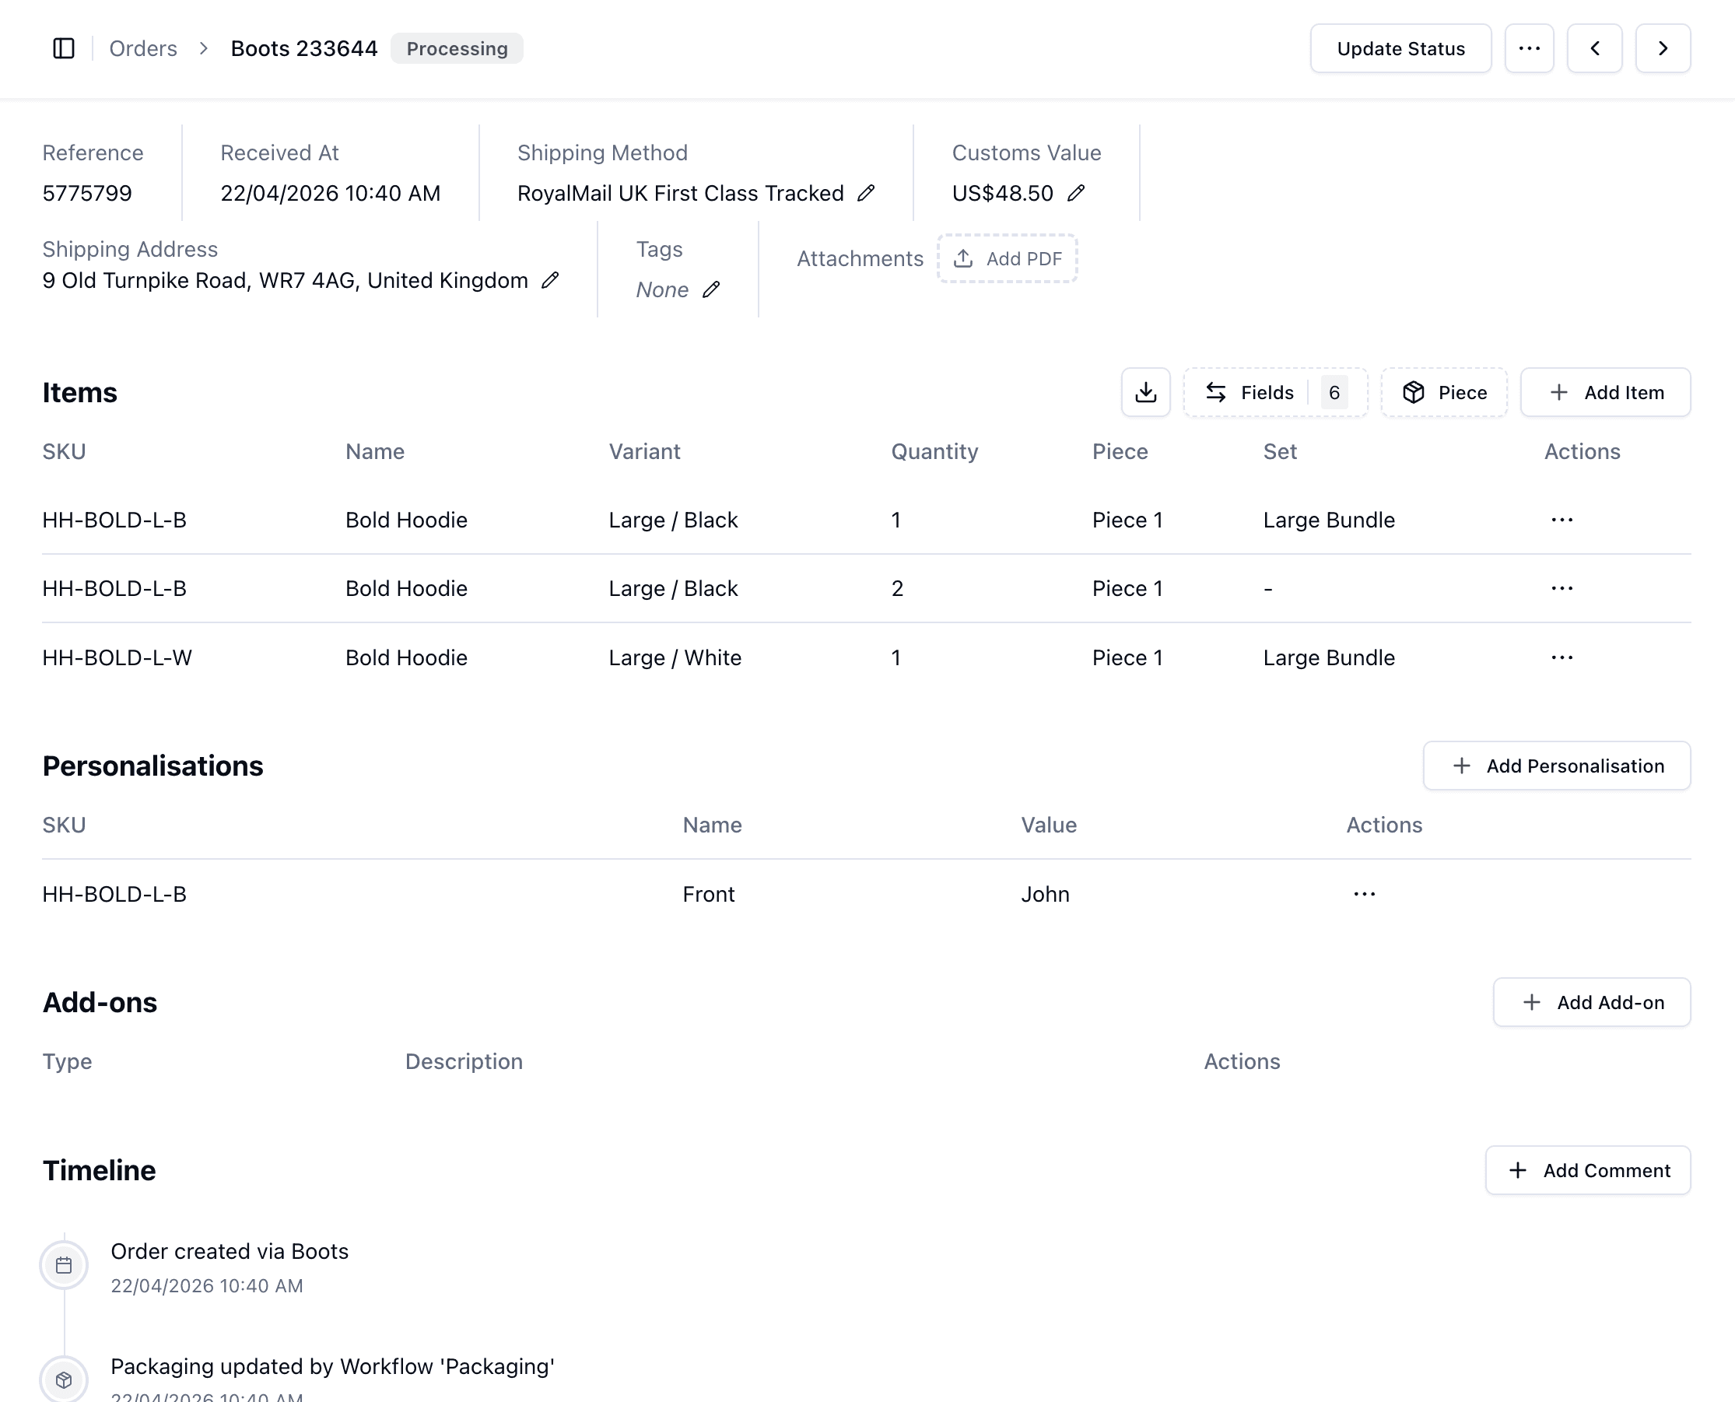Screen dimensions: 1735x1402
Task: Go to the previous order
Action: (1594, 48)
